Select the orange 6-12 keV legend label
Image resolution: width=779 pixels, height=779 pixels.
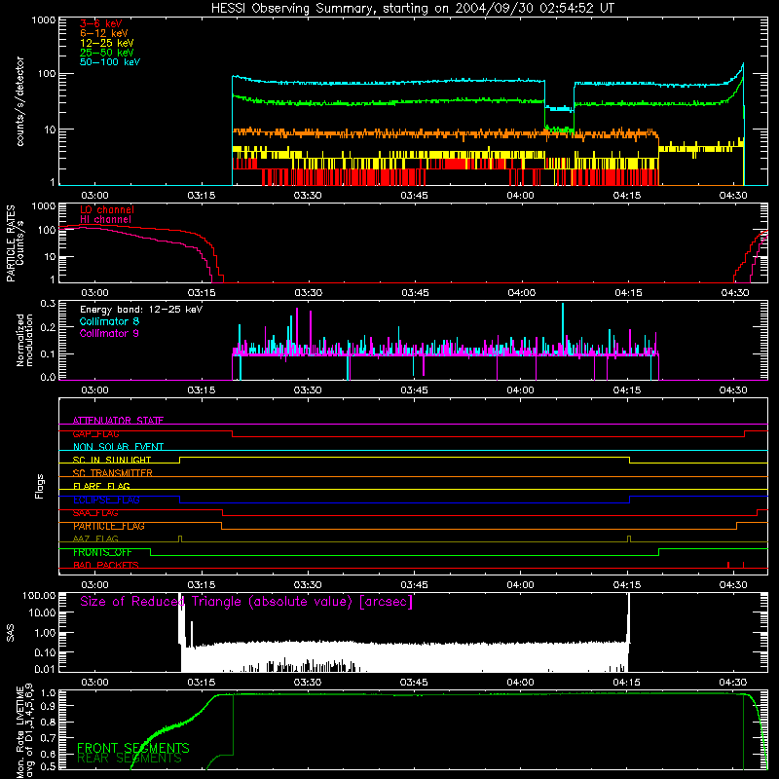104,33
